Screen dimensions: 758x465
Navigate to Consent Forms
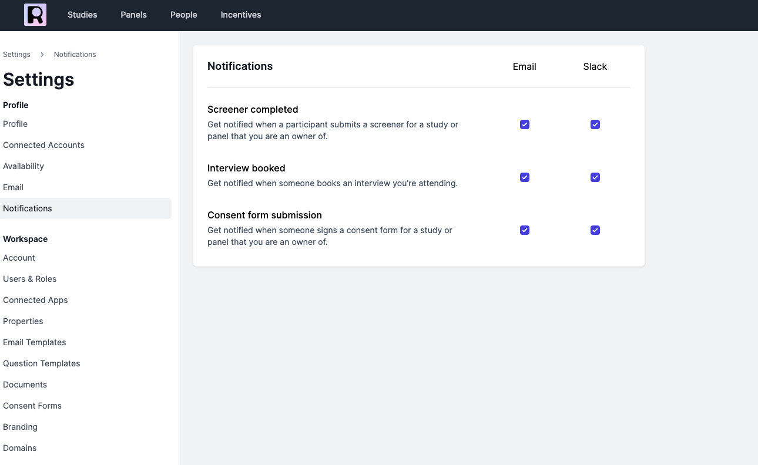point(32,406)
